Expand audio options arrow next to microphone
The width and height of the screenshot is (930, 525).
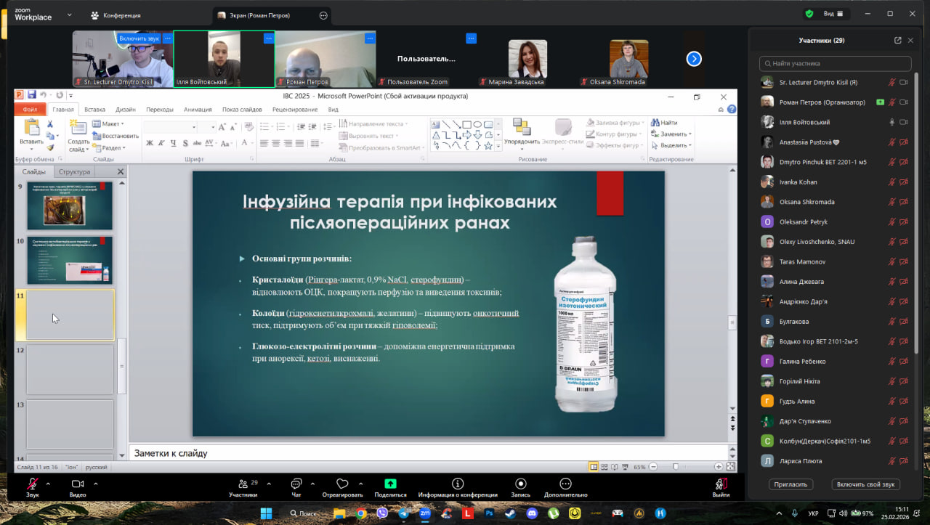(x=48, y=483)
